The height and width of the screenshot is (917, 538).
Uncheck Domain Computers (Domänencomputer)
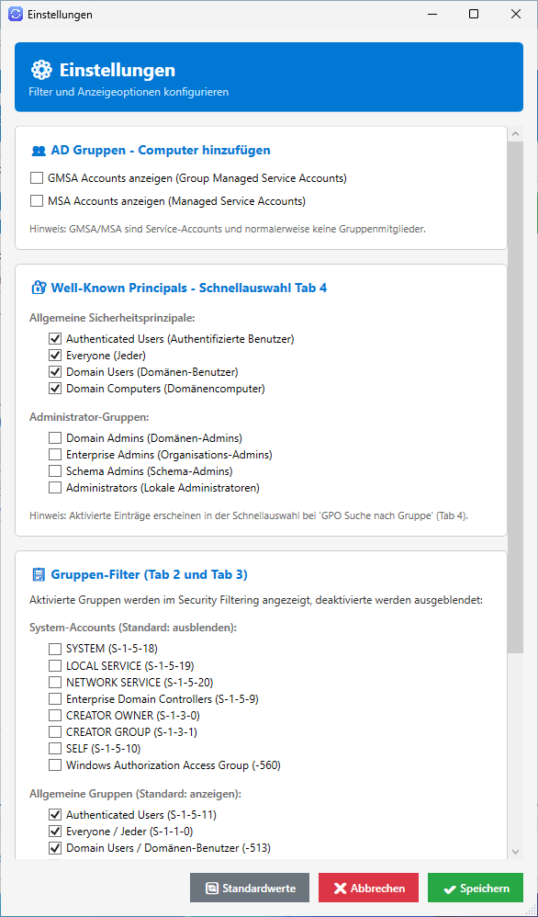pyautogui.click(x=54, y=387)
